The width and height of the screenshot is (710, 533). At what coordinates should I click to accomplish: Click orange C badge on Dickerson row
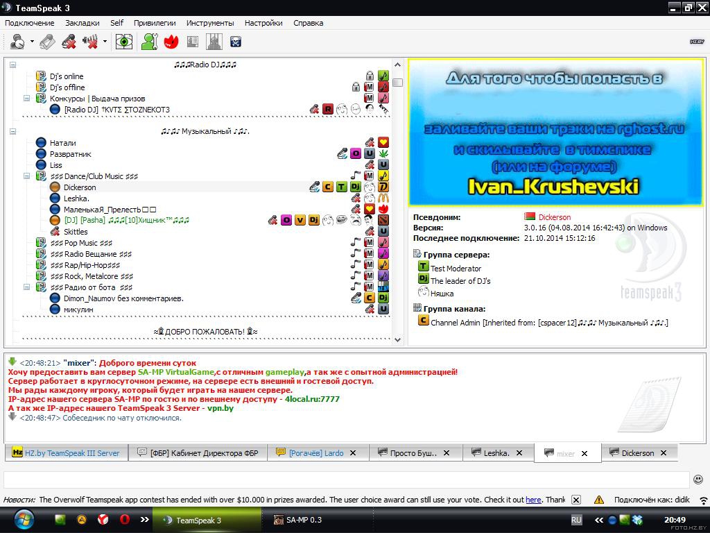coord(328,187)
